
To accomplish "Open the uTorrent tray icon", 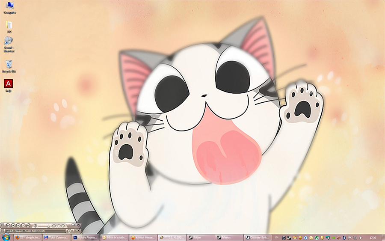I will pyautogui.click(x=317, y=238).
